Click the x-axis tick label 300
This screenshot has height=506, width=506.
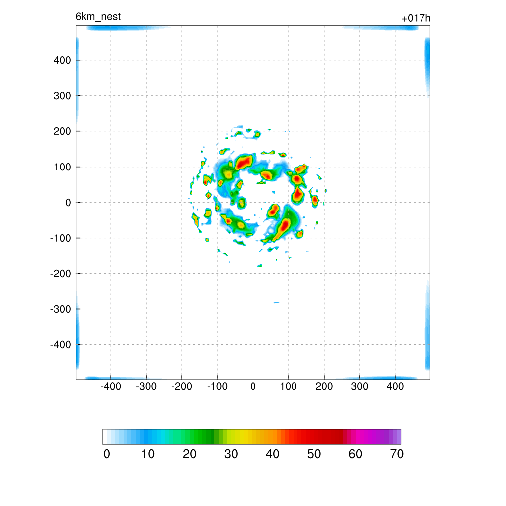click(360, 386)
